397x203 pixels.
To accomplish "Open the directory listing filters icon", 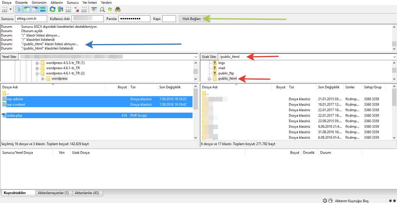I will 94,9.
